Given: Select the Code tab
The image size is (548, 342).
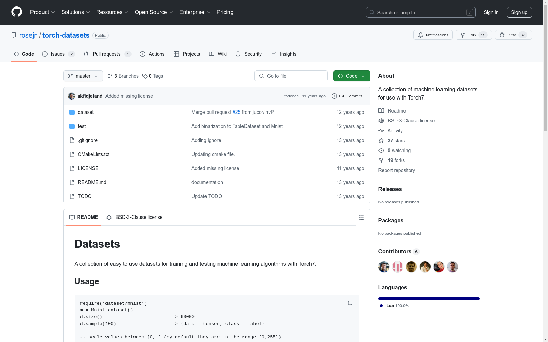Looking at the screenshot, I should click(x=24, y=54).
